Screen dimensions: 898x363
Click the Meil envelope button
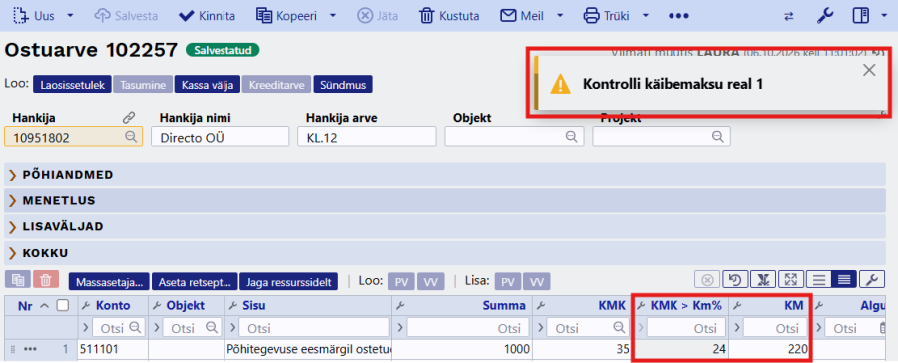pos(522,16)
